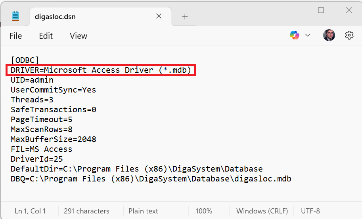Click Windows (CRLF) line ending indicator
The width and height of the screenshot is (362, 219).
[262, 211]
